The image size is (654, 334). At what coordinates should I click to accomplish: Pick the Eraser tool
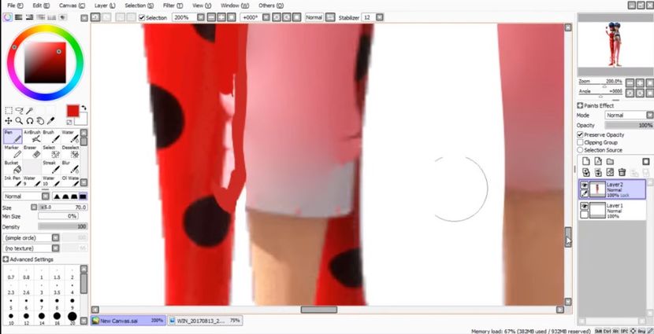pos(32,152)
